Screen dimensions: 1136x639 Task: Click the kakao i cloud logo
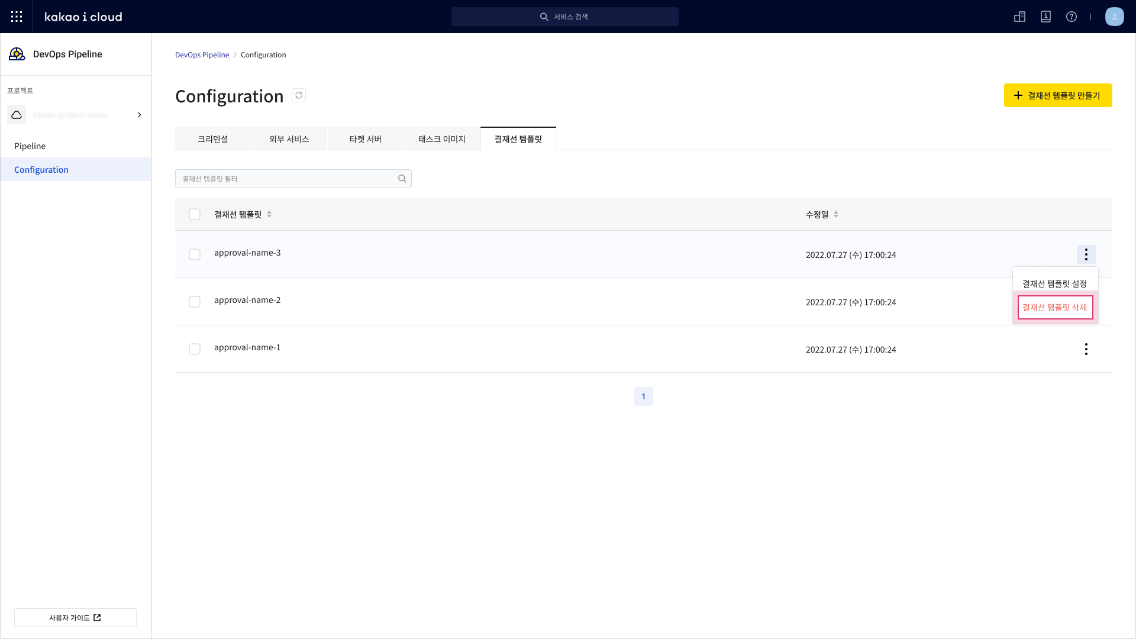pyautogui.click(x=83, y=17)
